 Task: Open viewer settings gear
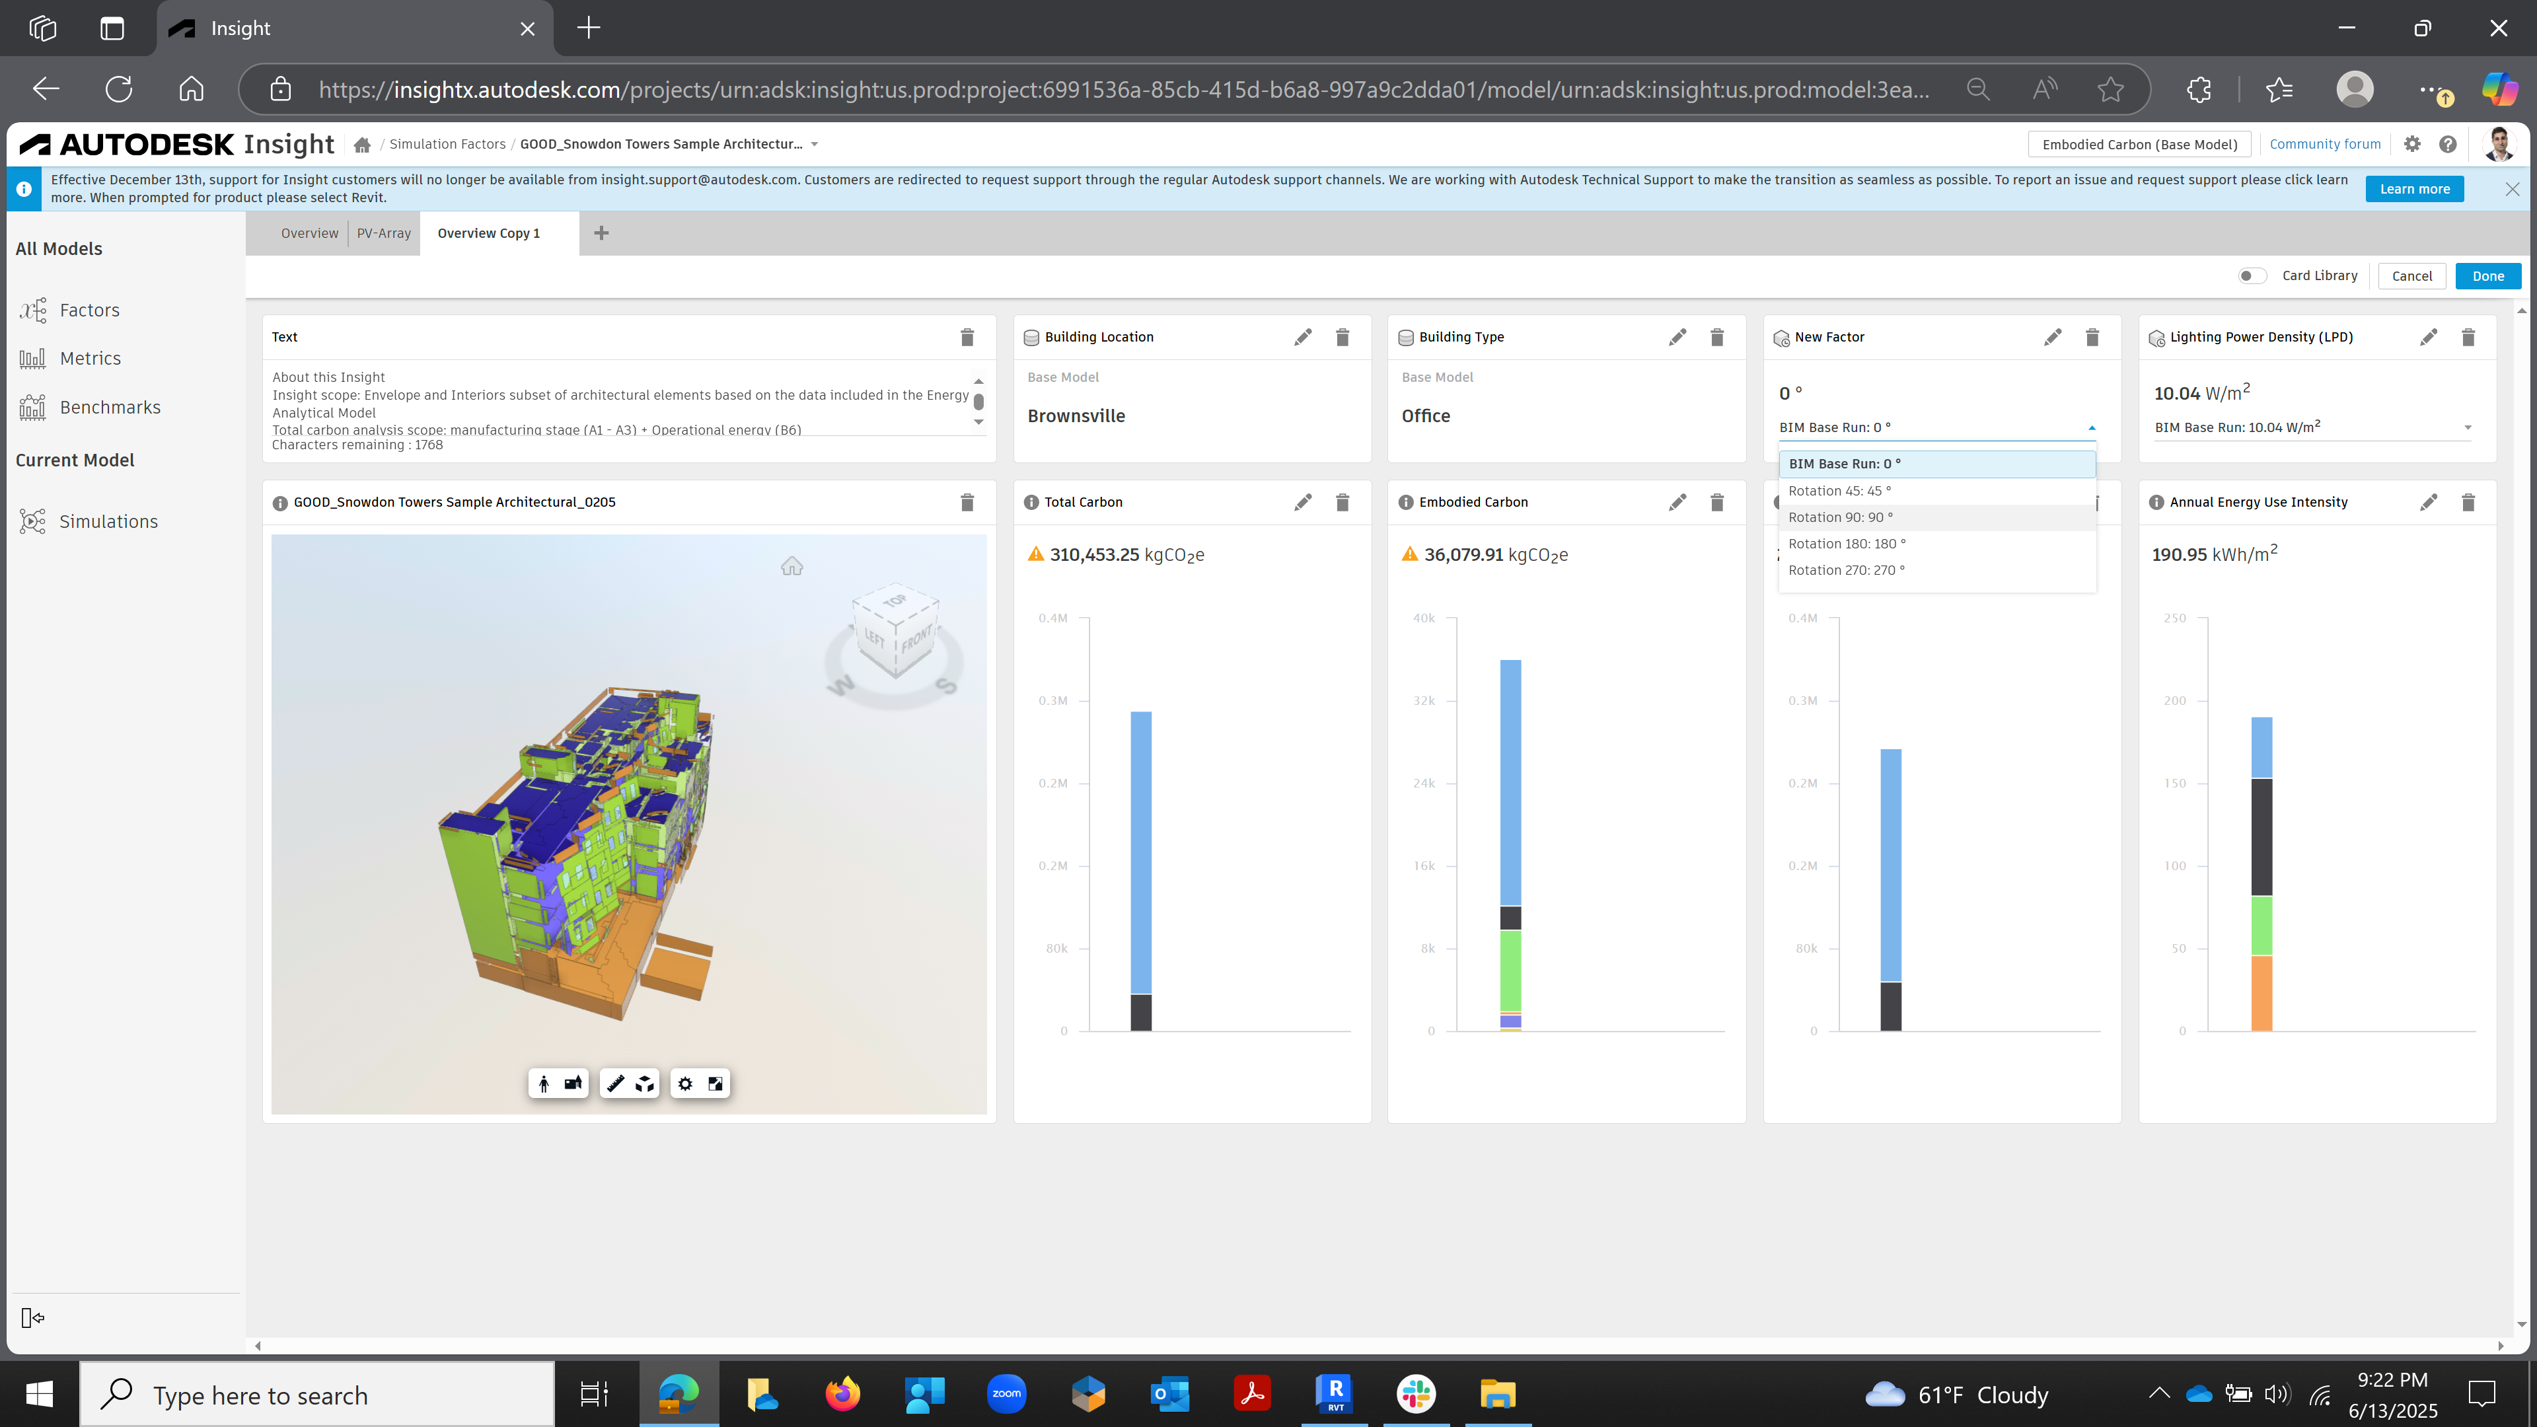pyautogui.click(x=686, y=1083)
